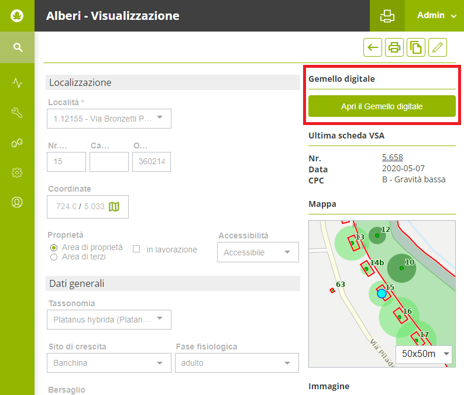Screen dimensions: 464x395
Task: Click the pencil edit icon
Action: click(438, 47)
